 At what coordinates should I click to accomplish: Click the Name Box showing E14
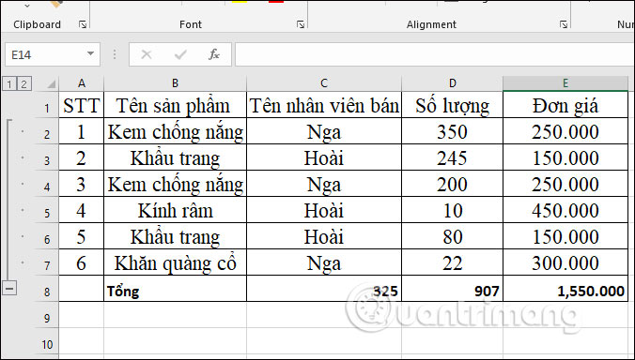[x=45, y=54]
